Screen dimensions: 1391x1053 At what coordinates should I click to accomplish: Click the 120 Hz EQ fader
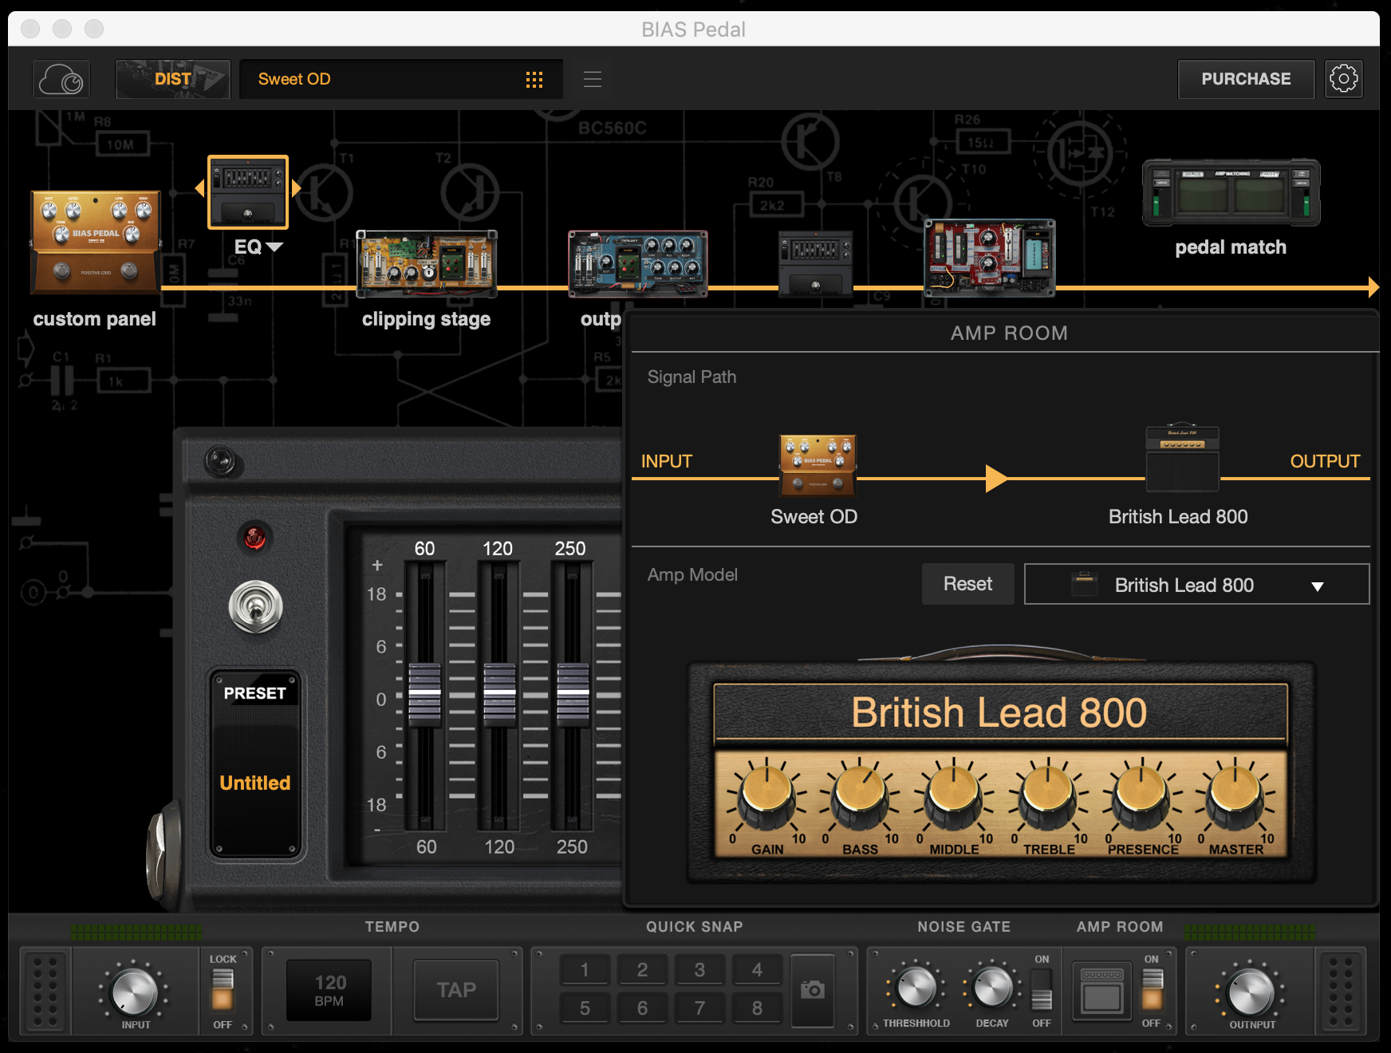point(499,695)
